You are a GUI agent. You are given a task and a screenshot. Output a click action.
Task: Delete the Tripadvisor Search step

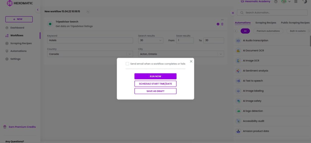(222, 24)
